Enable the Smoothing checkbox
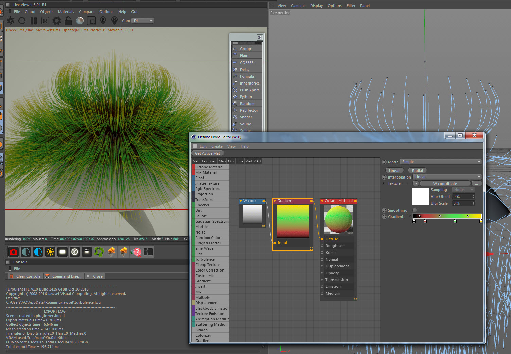The image size is (511, 354). coord(415,210)
